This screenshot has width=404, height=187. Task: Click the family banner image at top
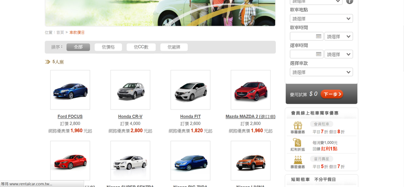(x=160, y=13)
